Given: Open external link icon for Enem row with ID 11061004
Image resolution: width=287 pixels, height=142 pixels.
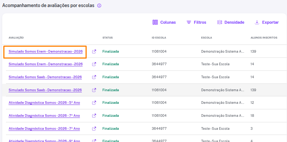Looking at the screenshot, I should click(94, 52).
